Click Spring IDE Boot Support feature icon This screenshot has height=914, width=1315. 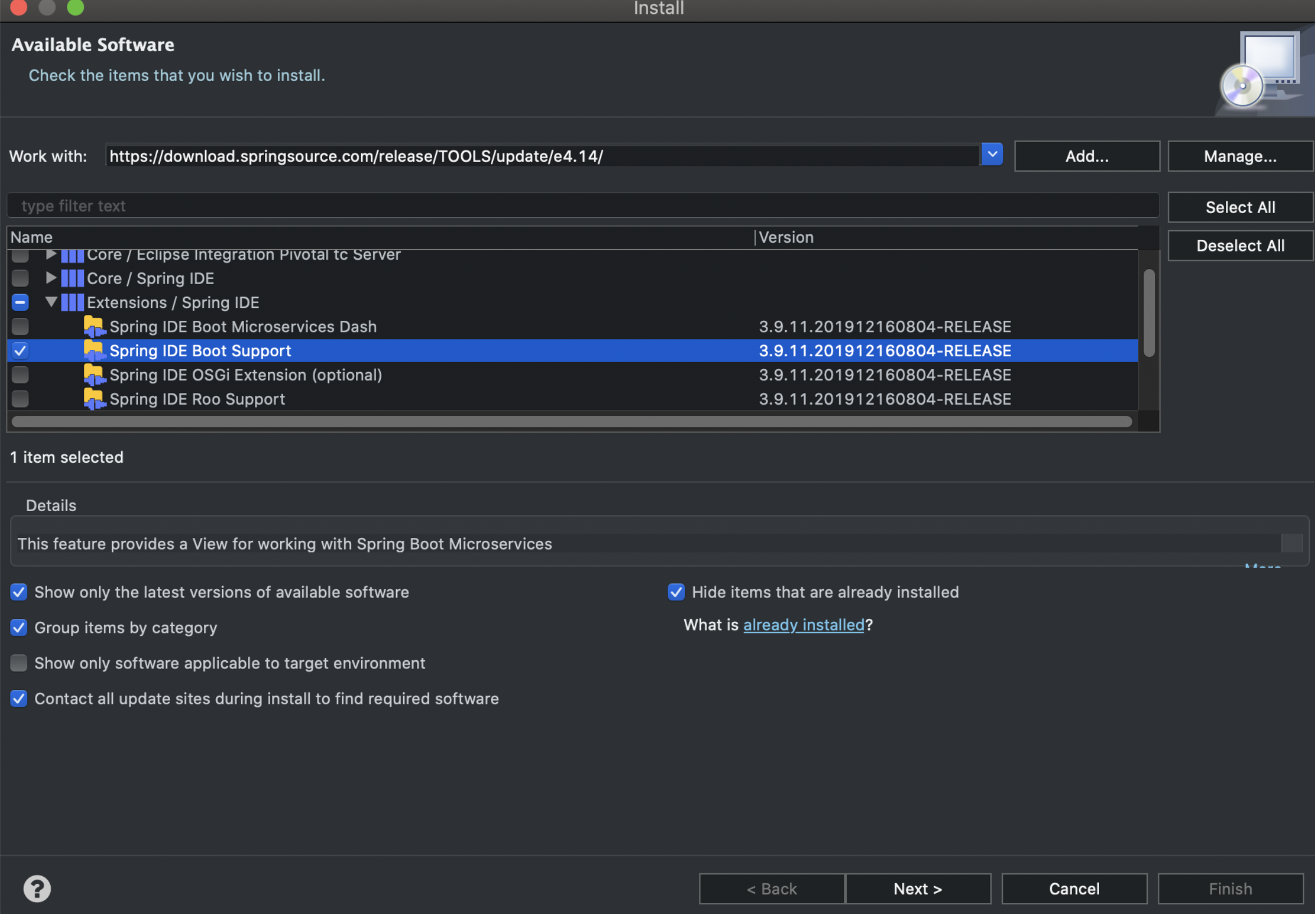(x=94, y=350)
